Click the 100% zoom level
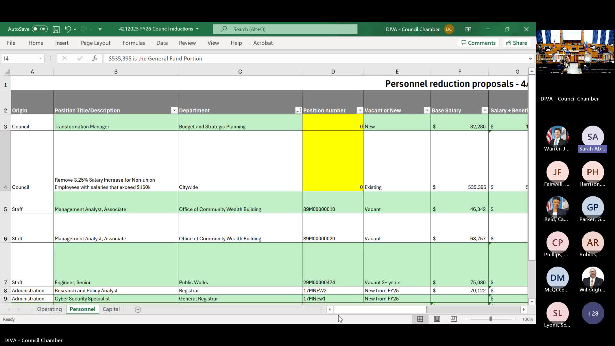The image size is (615, 346). tap(528, 319)
